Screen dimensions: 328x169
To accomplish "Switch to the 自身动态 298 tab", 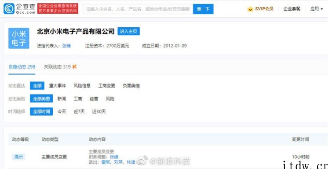I will [22, 67].
